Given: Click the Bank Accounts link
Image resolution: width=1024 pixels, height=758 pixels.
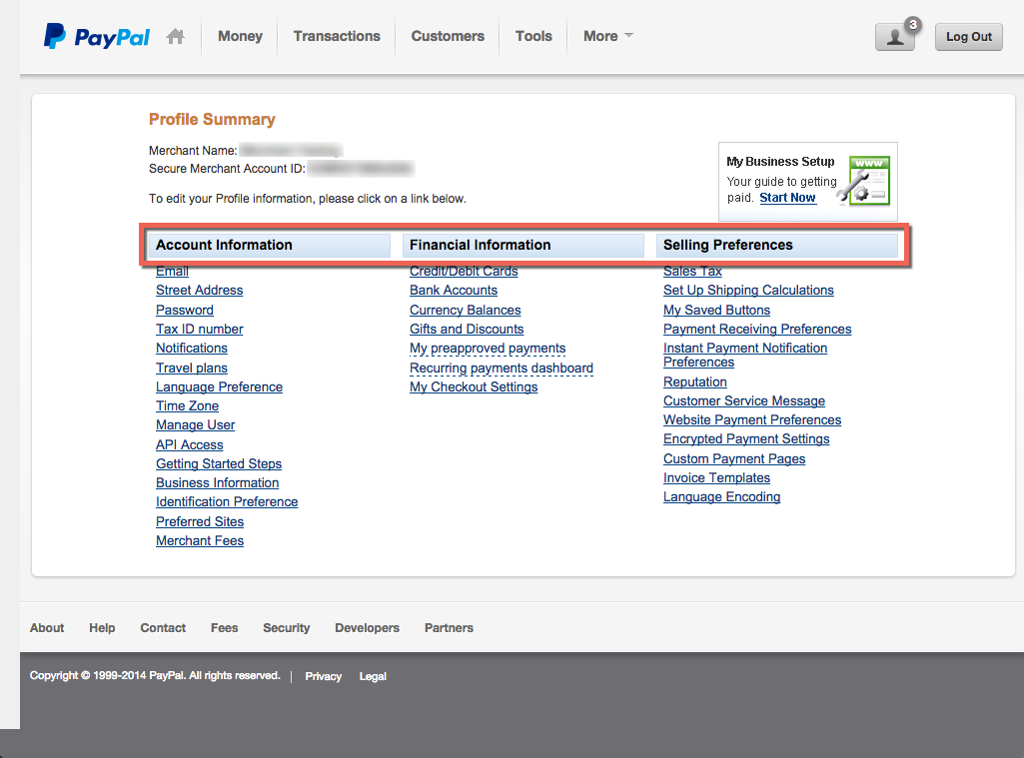Looking at the screenshot, I should (454, 290).
